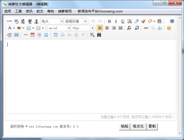
Task: Toggle italic formatting
Action: tap(116, 21)
